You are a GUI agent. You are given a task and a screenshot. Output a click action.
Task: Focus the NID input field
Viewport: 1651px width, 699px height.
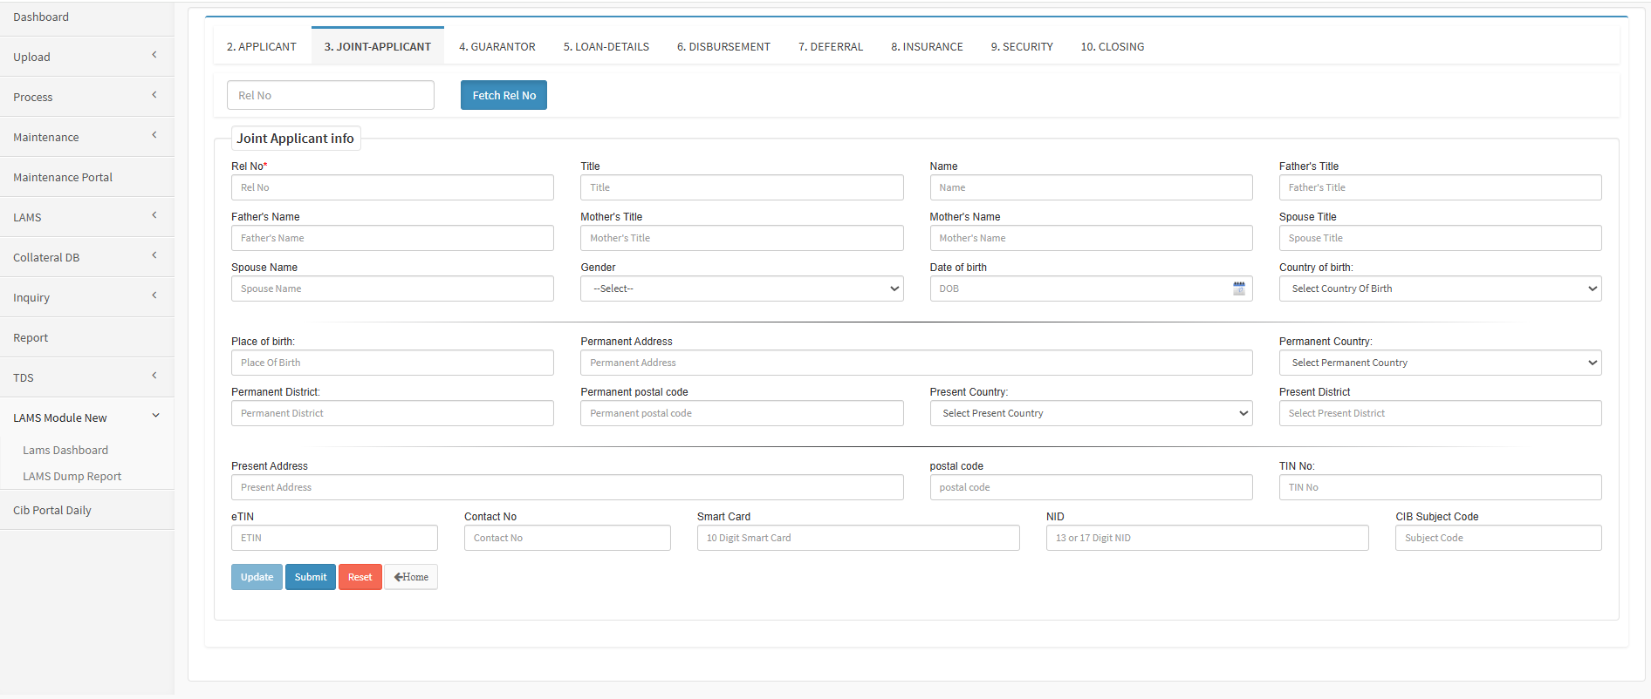(1206, 538)
